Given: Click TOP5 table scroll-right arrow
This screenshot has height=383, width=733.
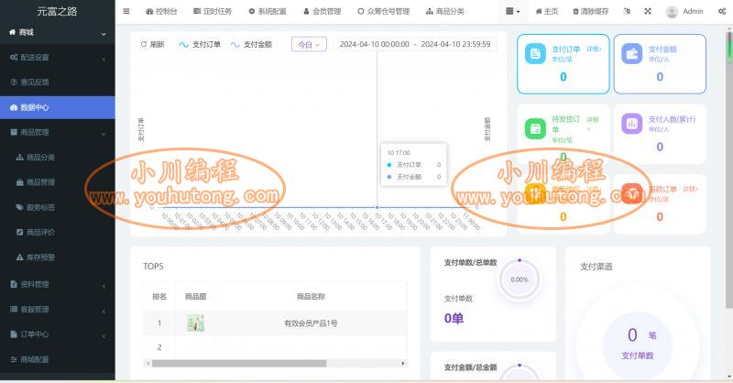Looking at the screenshot, I should pyautogui.click(x=403, y=364).
